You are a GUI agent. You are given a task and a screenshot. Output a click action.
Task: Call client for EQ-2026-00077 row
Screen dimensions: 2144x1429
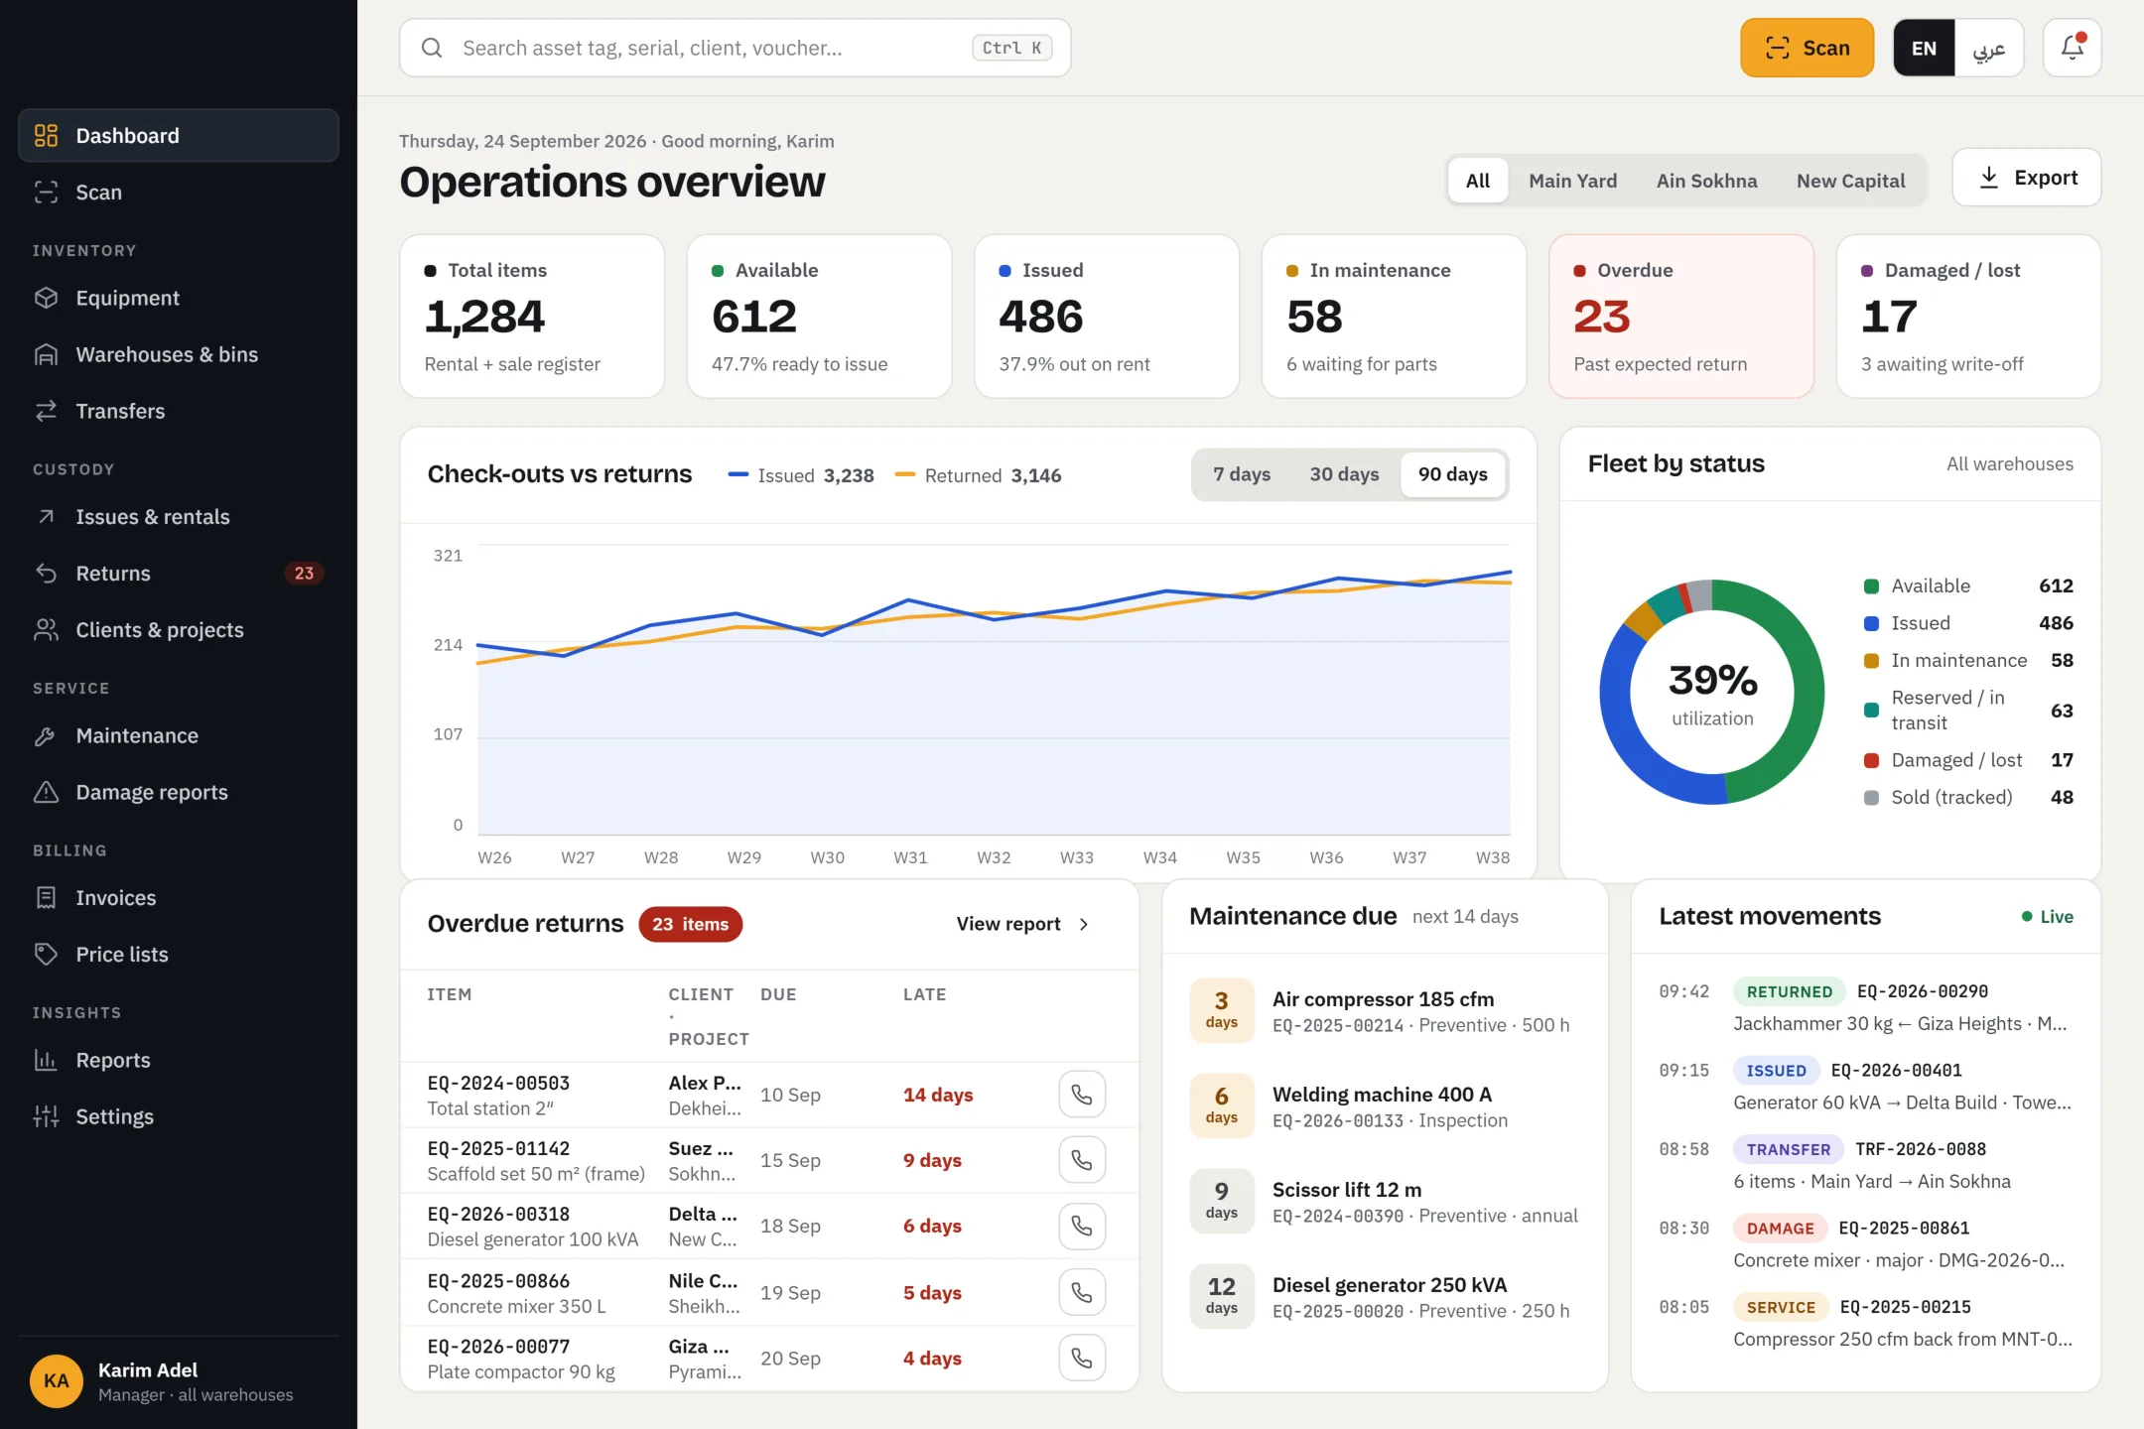pyautogui.click(x=1082, y=1358)
